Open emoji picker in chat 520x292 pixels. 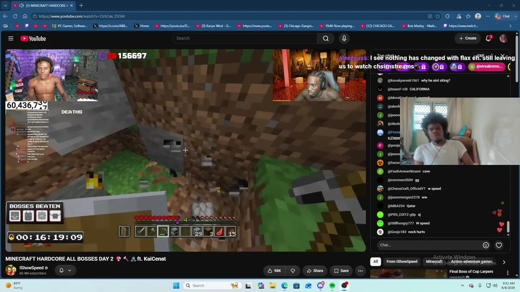pyautogui.click(x=485, y=245)
